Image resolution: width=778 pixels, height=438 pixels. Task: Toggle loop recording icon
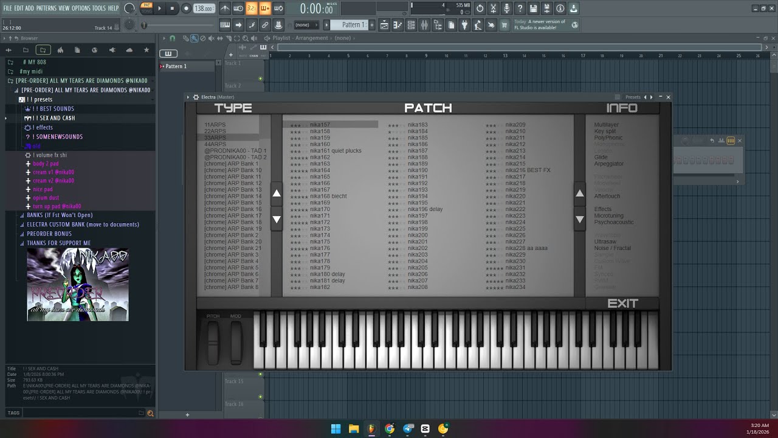pos(278,9)
